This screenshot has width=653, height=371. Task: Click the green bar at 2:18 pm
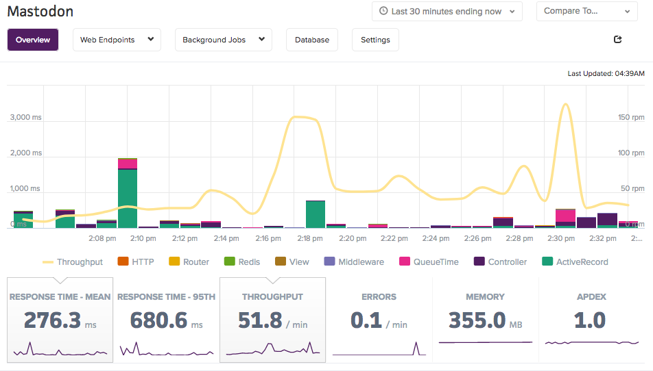(316, 214)
